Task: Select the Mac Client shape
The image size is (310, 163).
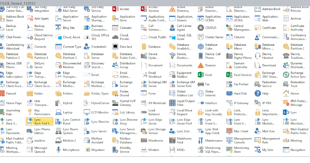Action: (237, 131)
